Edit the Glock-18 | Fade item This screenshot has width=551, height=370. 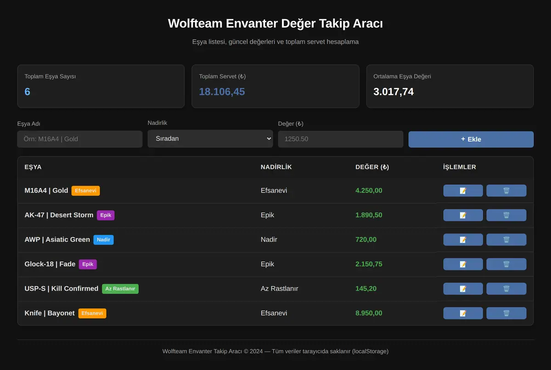(463, 264)
